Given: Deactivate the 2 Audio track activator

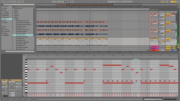Looking at the screenshot, I should (168, 14).
